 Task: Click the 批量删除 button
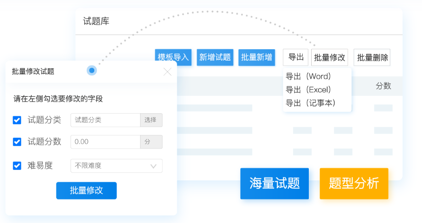pos(372,57)
